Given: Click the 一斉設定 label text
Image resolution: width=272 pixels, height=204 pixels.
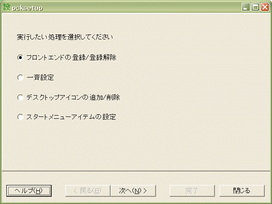Looking at the screenshot, I should (x=40, y=78).
